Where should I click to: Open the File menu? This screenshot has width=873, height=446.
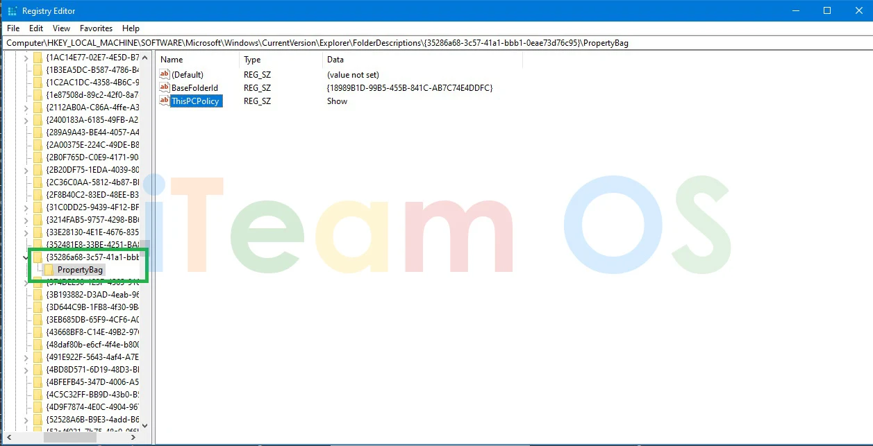13,28
